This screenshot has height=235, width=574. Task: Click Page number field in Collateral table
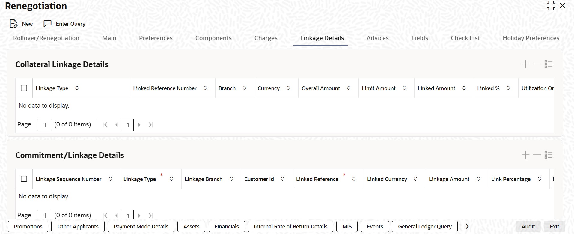[x=45, y=125]
